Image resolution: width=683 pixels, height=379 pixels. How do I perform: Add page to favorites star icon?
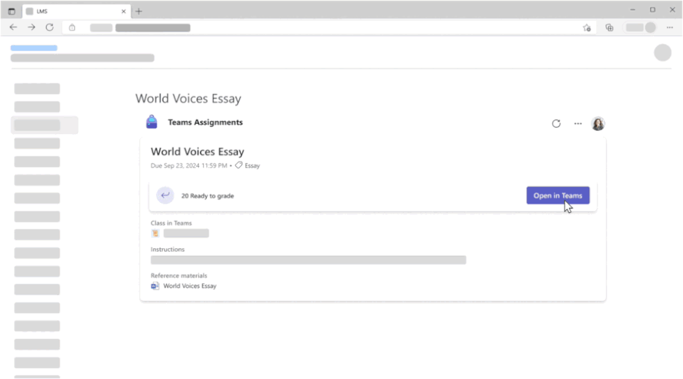(587, 28)
